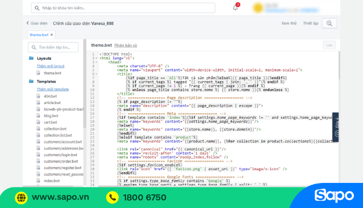Open customers/register.bwt file
Screen dimensions: 363x208
tap(62, 167)
